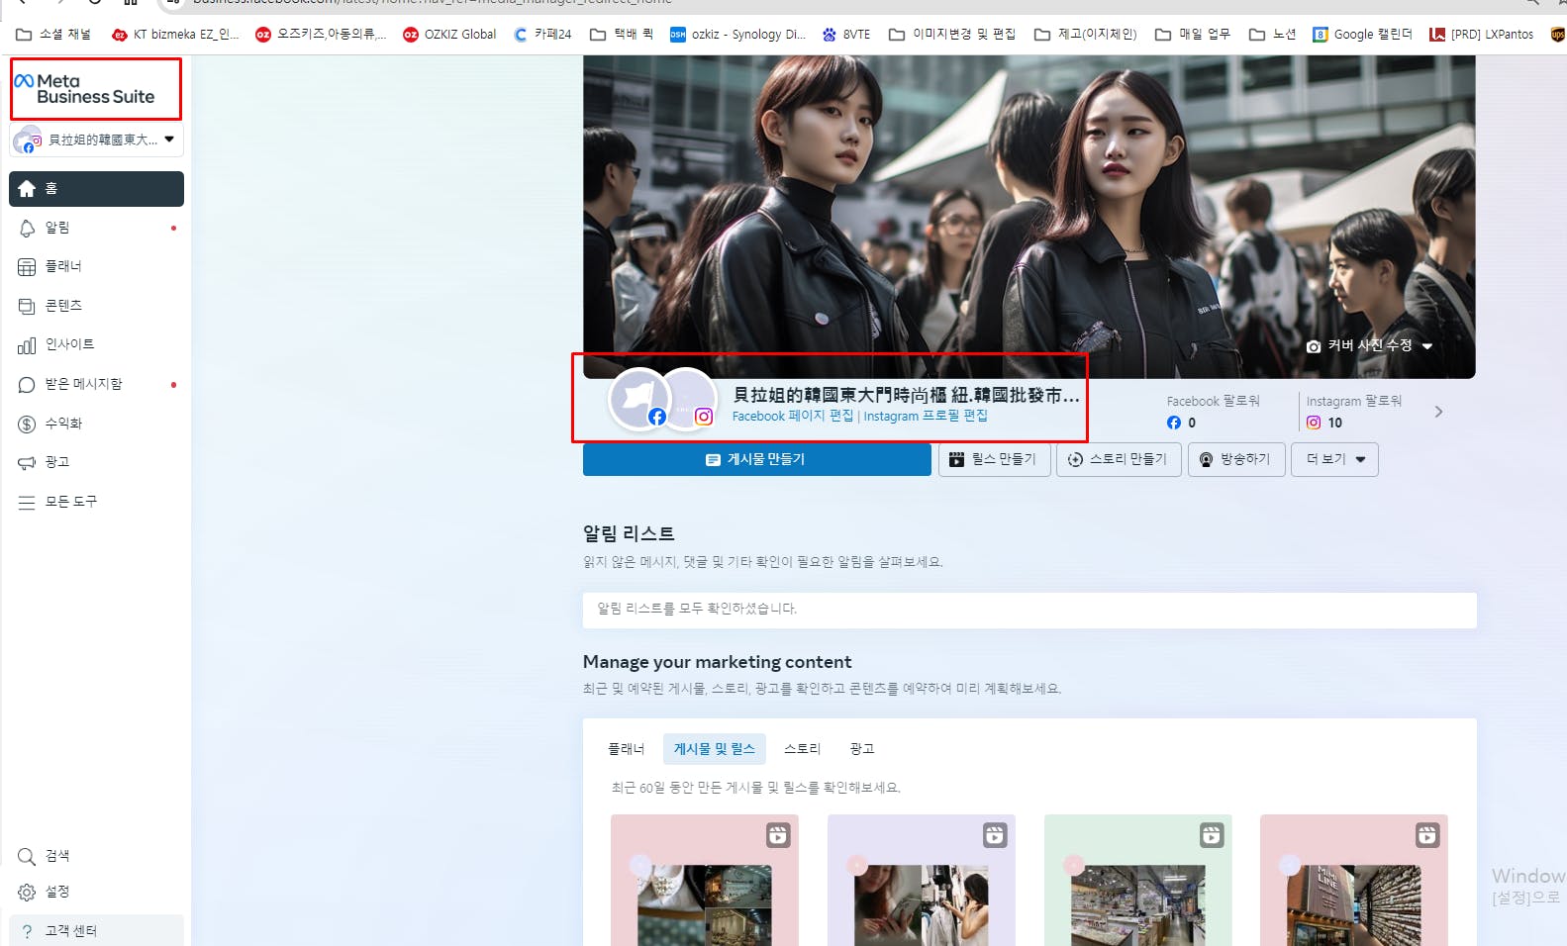Click the Meta Business Suite logo
The width and height of the screenshot is (1567, 946).
(x=85, y=89)
